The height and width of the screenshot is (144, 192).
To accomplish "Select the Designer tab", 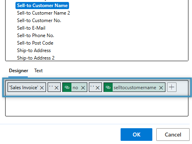I will (19, 71).
